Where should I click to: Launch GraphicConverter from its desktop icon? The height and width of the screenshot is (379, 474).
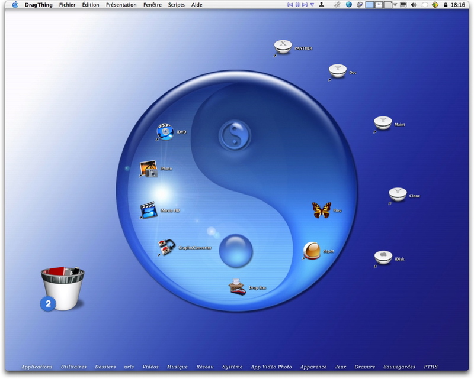coord(166,247)
